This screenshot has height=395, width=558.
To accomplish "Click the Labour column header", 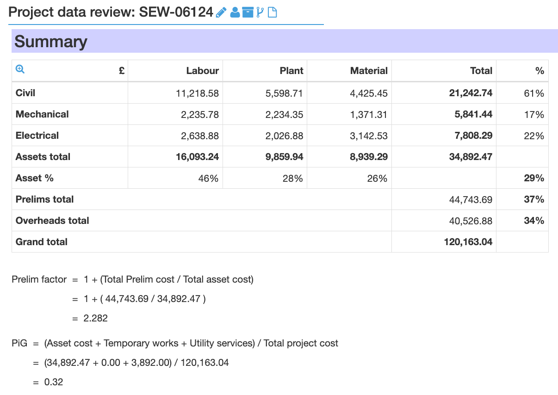I will 202,71.
